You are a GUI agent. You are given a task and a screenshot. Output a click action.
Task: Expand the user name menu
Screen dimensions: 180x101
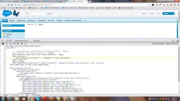145,13
